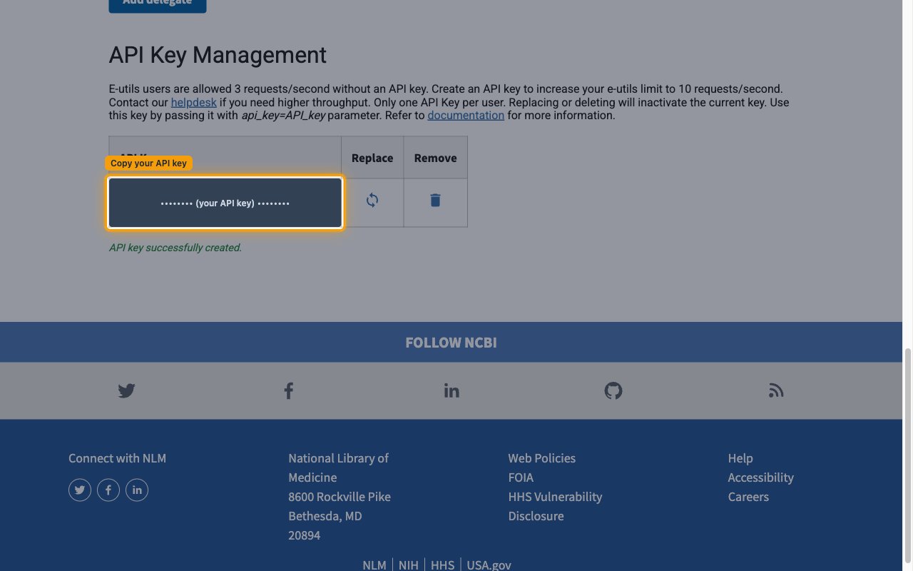Copy the API key from highlighted field

(225, 203)
